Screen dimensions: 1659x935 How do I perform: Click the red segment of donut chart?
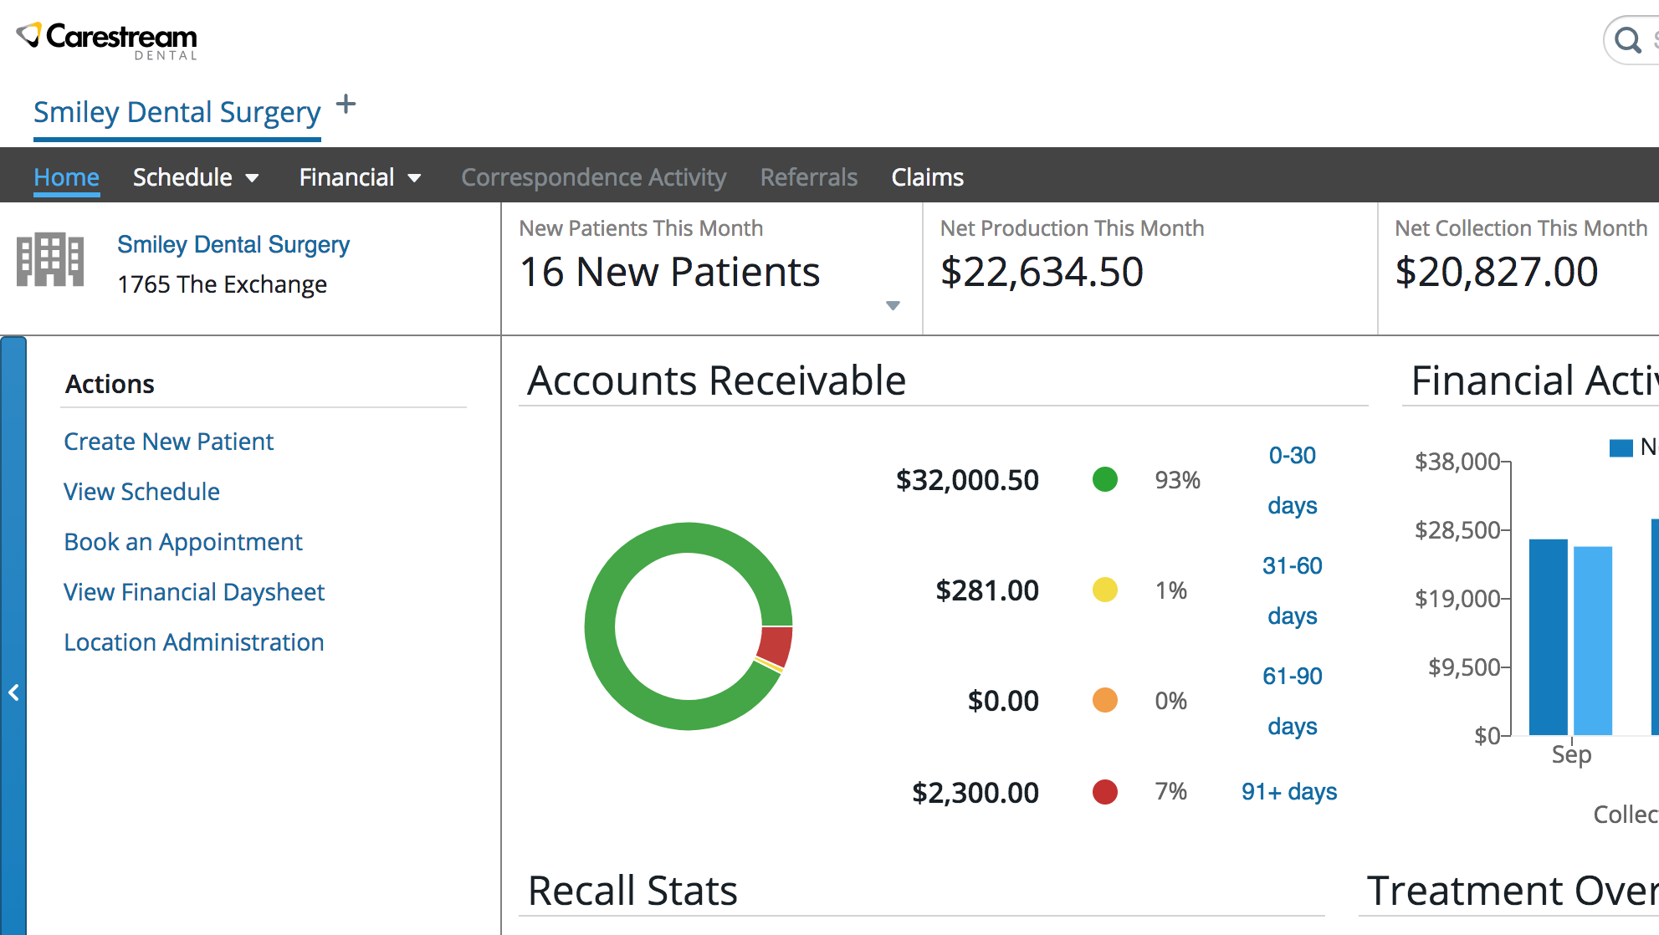pyautogui.click(x=776, y=646)
